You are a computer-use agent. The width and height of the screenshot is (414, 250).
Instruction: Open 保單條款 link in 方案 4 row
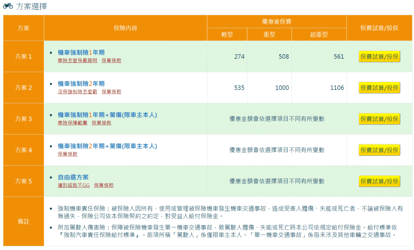68,154
